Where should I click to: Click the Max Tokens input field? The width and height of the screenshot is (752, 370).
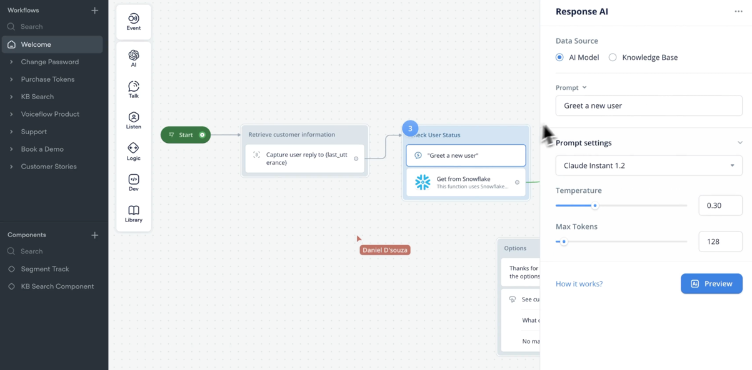pos(720,241)
